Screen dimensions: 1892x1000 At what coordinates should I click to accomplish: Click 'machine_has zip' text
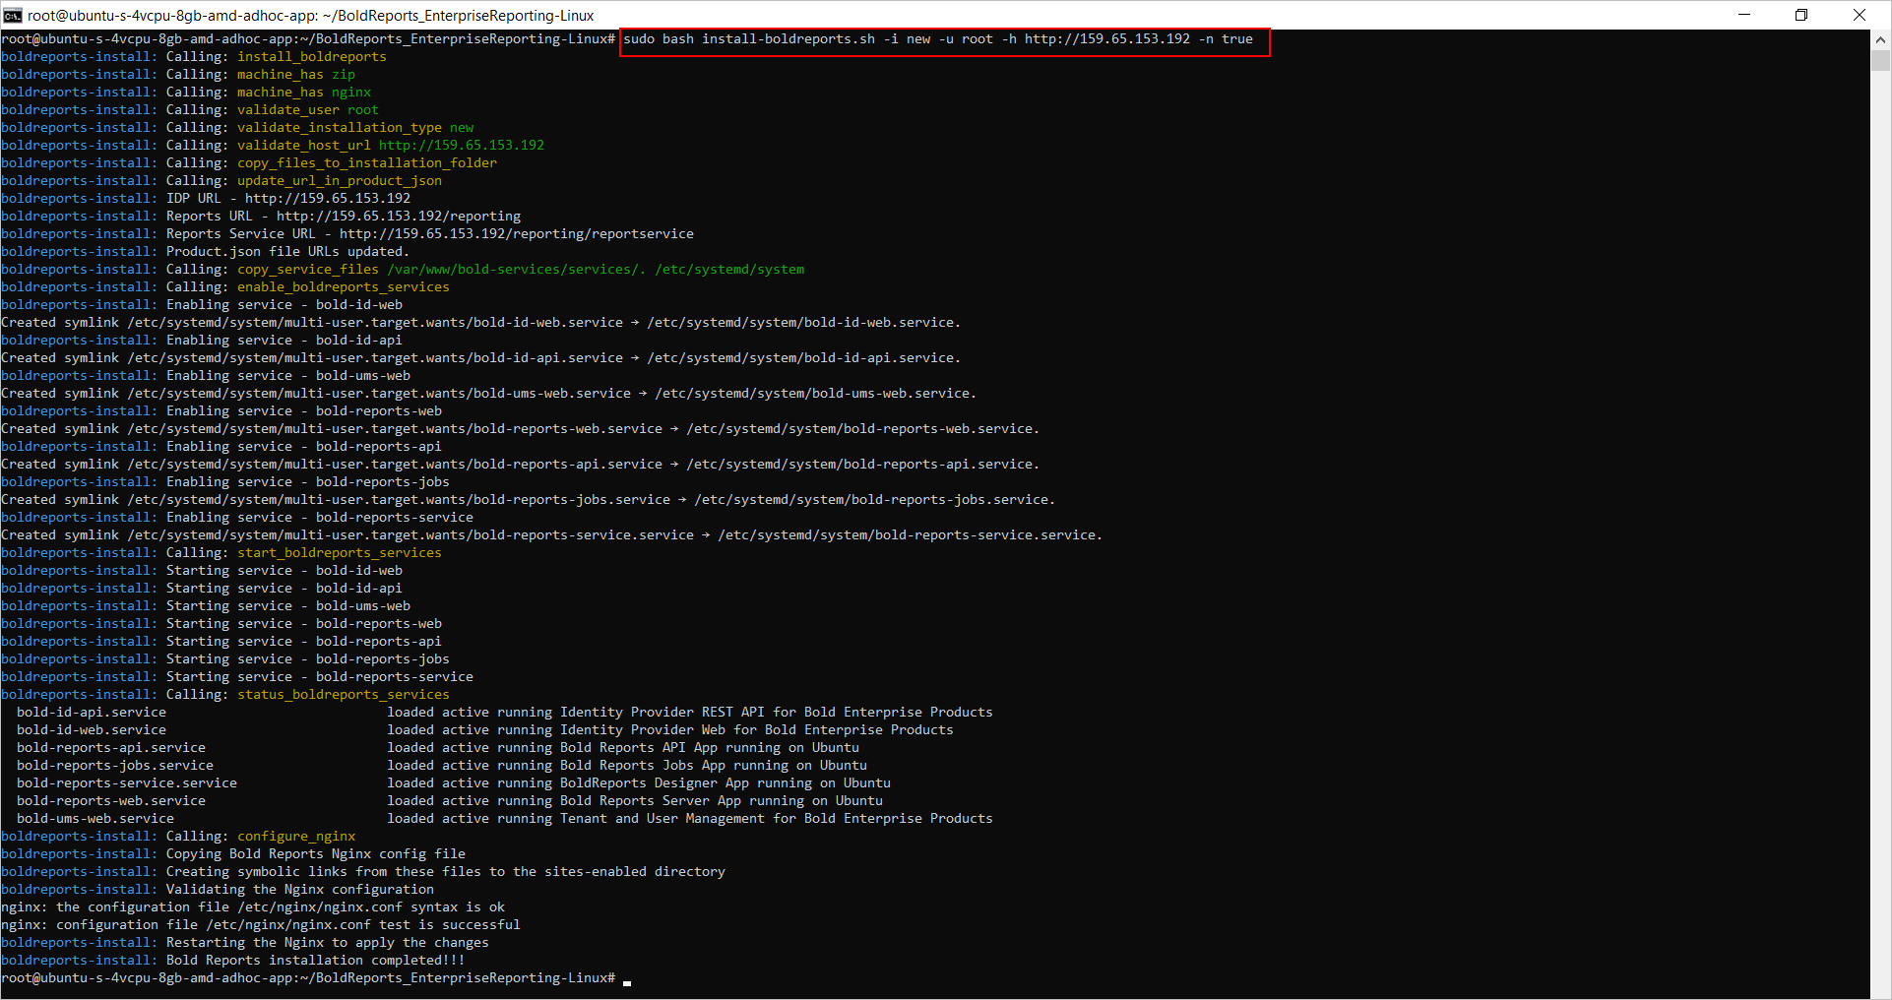click(x=296, y=75)
